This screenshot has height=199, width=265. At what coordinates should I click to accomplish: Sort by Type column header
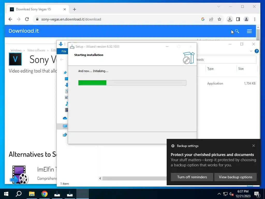coord(210,68)
